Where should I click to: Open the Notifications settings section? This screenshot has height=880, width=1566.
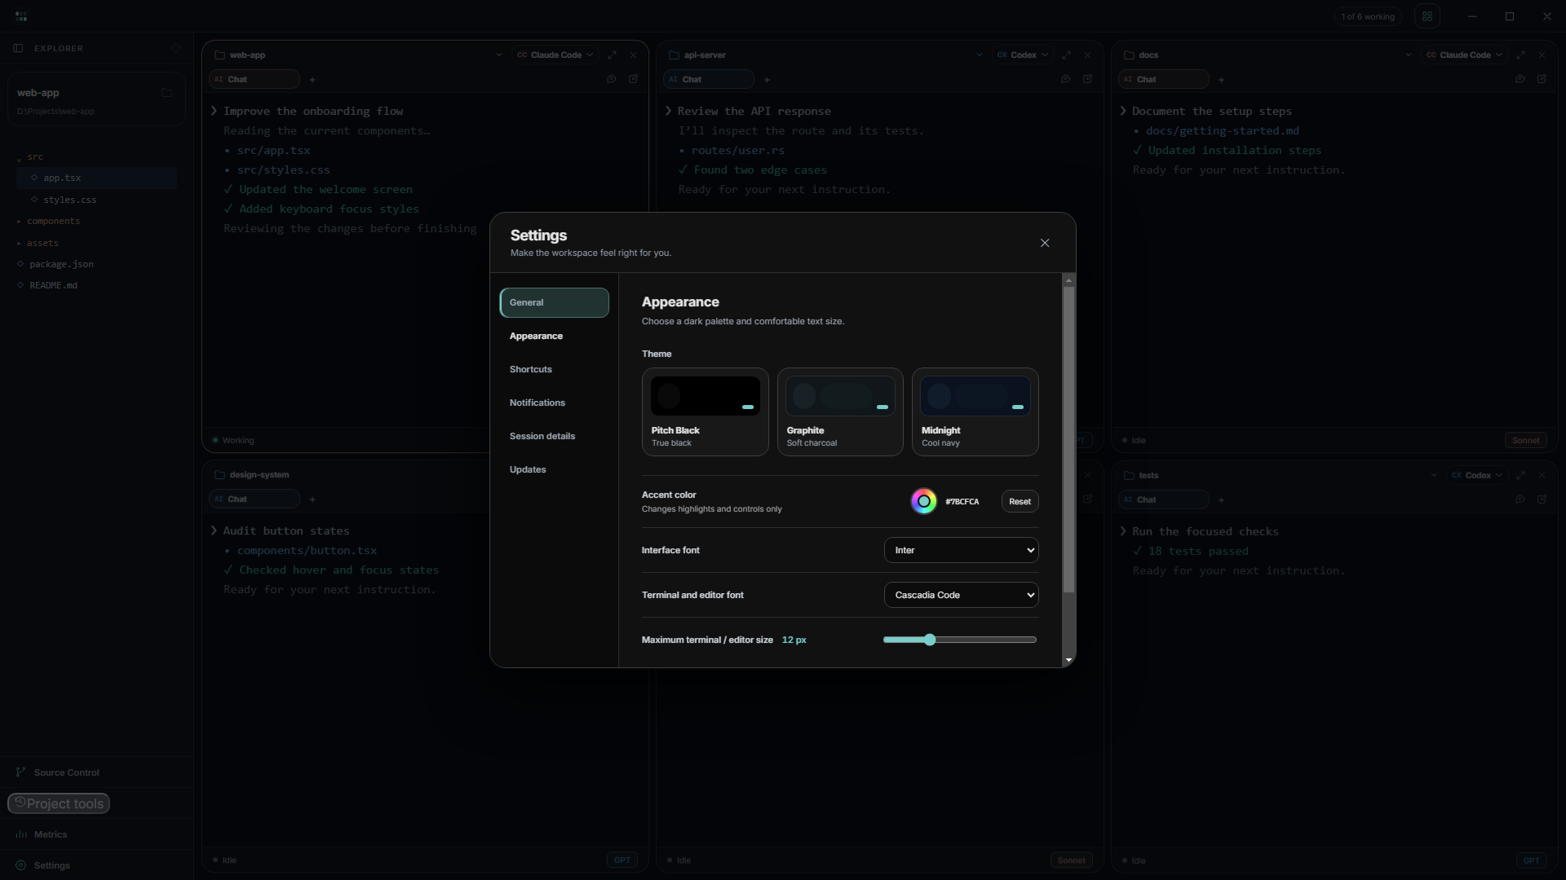click(555, 403)
